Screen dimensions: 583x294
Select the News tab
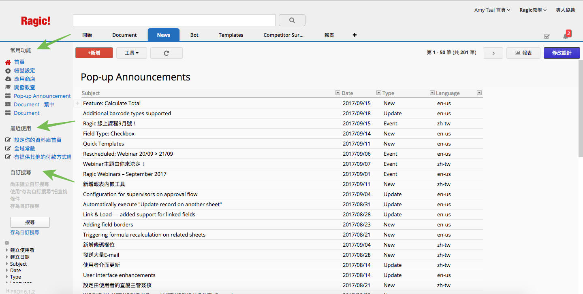pos(164,35)
